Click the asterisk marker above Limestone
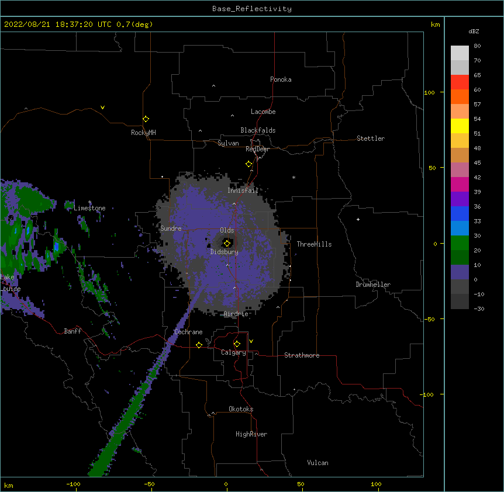Image resolution: width=504 pixels, height=492 pixels. (90, 202)
